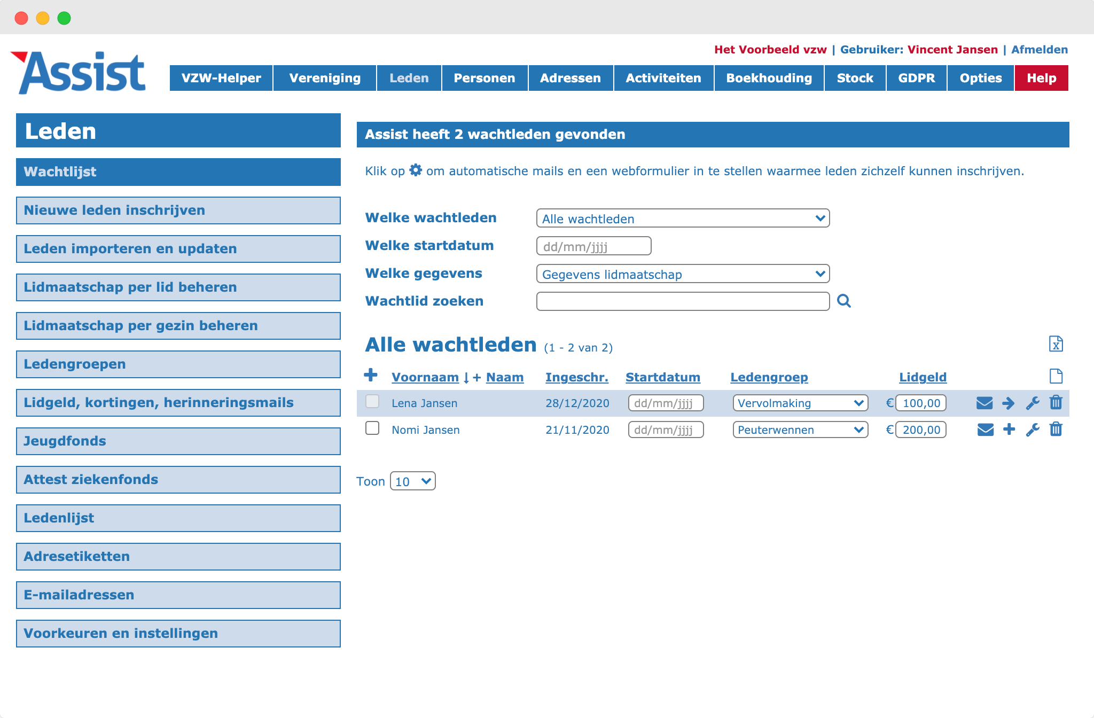
Task: Sort by the Voornaam column
Action: pyautogui.click(x=425, y=377)
